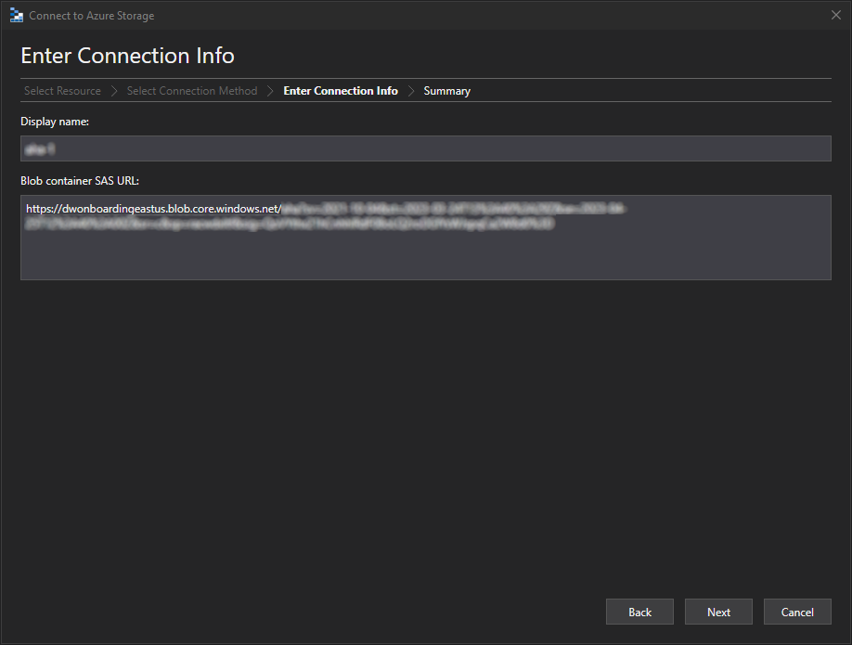Viewport: 852px width, 645px height.
Task: Close the Connect to Azure Storage dialog
Action: 835,15
